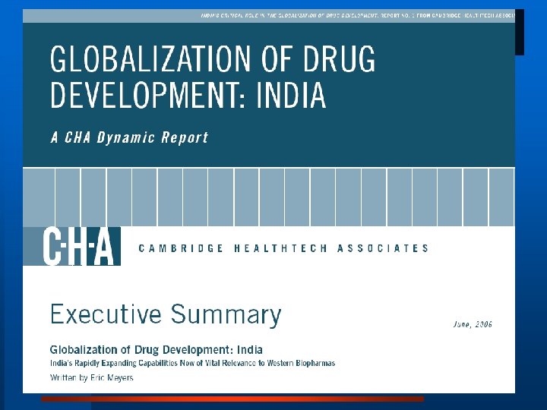Click the small header text at top

tap(358, 16)
